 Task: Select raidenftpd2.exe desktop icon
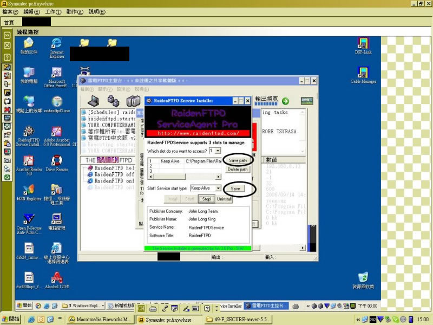(x=57, y=105)
